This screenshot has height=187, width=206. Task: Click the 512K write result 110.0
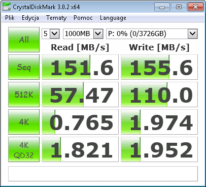pyautogui.click(x=159, y=95)
